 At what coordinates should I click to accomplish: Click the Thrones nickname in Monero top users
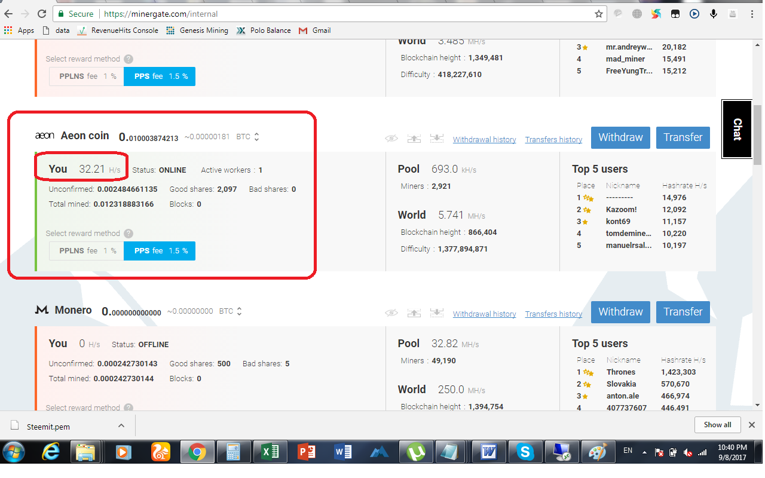tap(621, 372)
